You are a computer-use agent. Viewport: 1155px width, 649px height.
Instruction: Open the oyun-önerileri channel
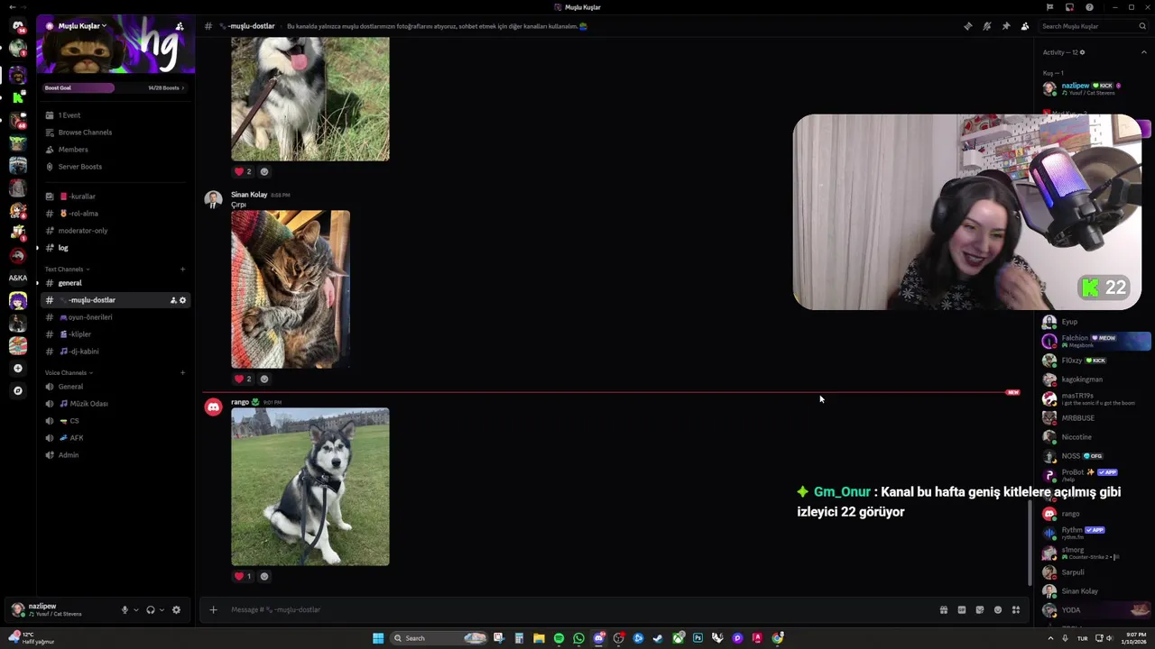(x=115, y=317)
